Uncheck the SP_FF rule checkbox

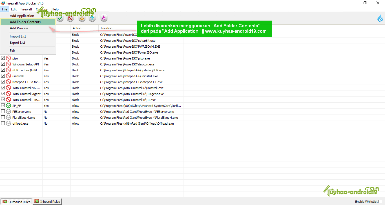[x=3, y=105]
